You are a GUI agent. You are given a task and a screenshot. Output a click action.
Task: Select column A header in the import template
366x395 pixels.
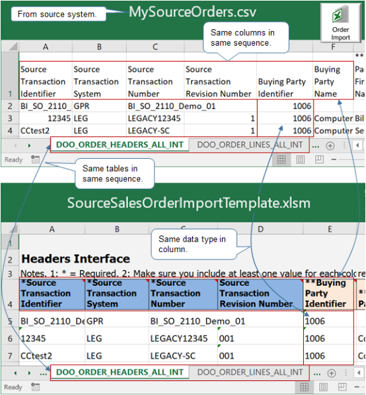[x=52, y=229]
